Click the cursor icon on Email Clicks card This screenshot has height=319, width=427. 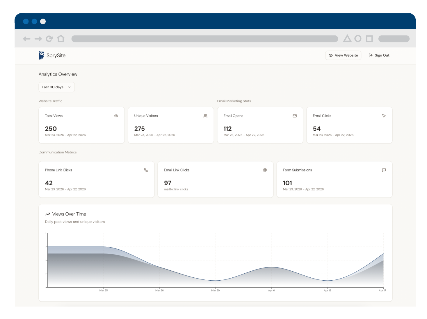click(x=384, y=116)
